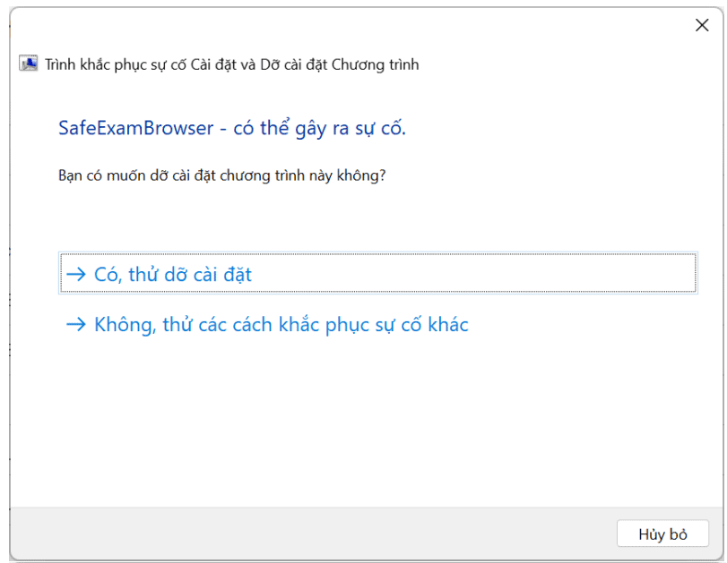Click the word "Có" in the first option
This screenshot has width=727, height=563.
(107, 274)
